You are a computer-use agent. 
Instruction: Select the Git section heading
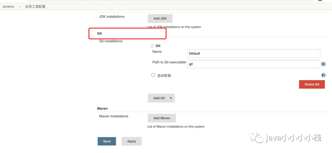click(x=100, y=34)
